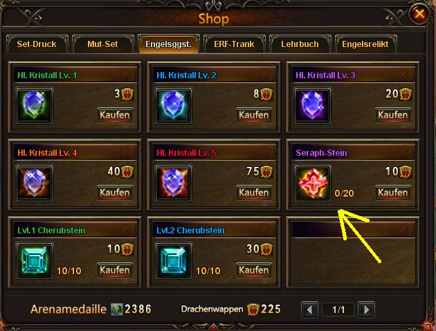Select the Lvl.2 Cherubstein gem icon

174,260
